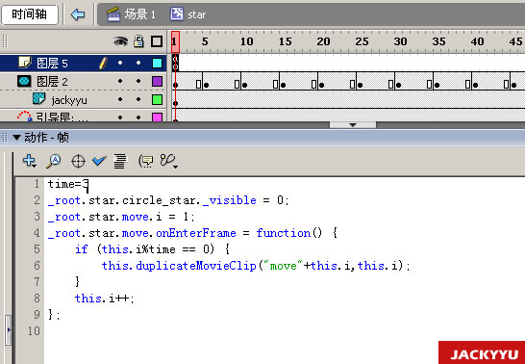This screenshot has height=364, width=525.
Task: Collapse the 动作 - 帧 panel triangle
Action: click(x=16, y=138)
